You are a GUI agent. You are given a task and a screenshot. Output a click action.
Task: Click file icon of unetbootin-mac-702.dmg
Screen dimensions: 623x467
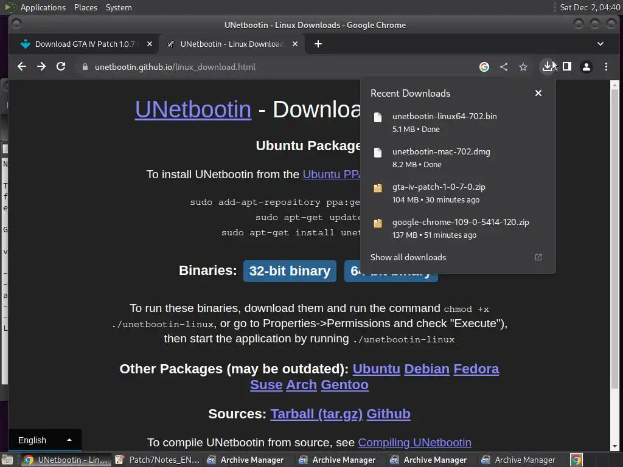[x=377, y=153]
